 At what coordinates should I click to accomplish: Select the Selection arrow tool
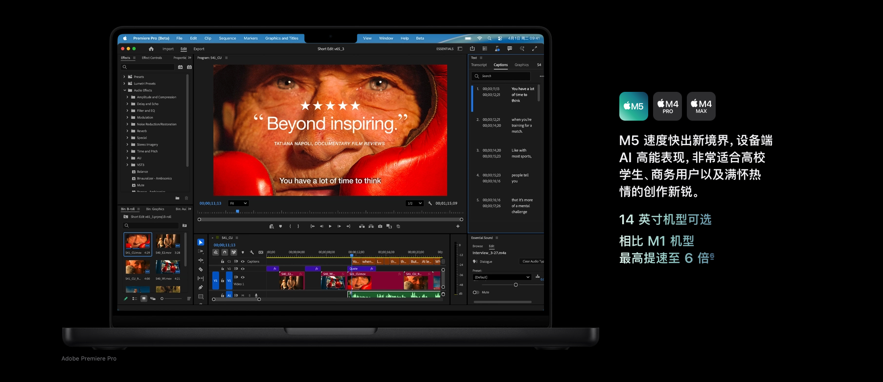(x=201, y=242)
